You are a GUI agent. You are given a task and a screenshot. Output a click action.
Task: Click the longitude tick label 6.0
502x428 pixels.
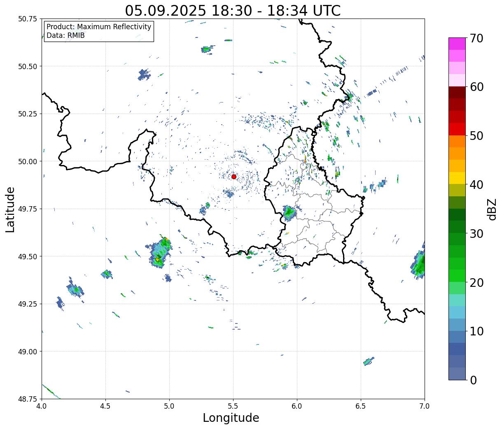[x=297, y=406]
